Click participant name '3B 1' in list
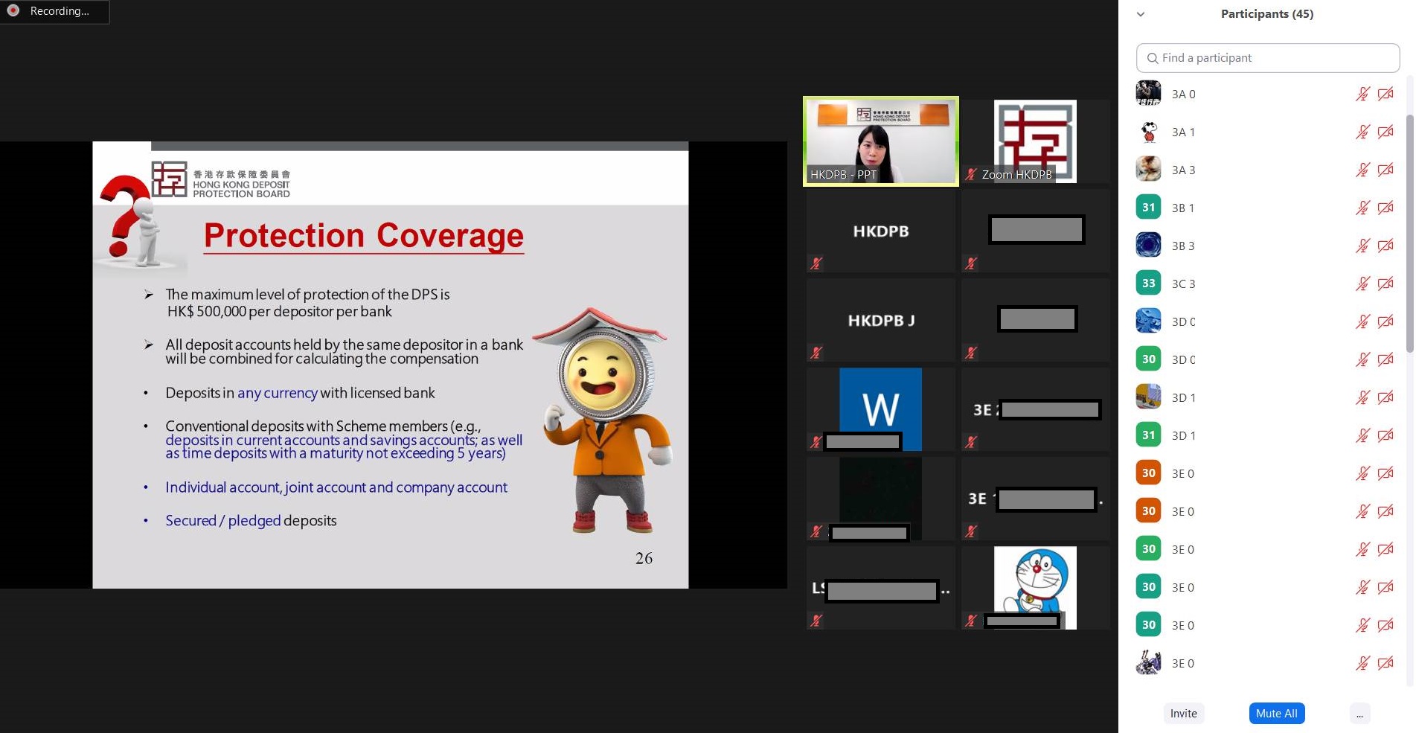The width and height of the screenshot is (1416, 733). pyautogui.click(x=1182, y=208)
